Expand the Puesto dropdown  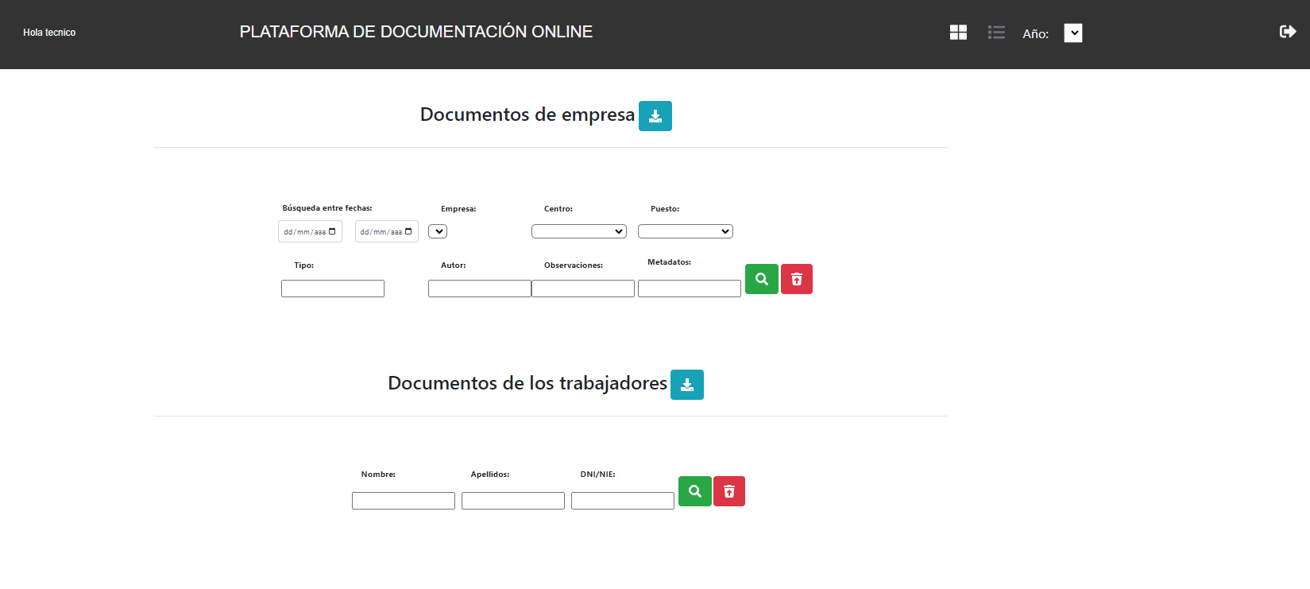click(686, 231)
